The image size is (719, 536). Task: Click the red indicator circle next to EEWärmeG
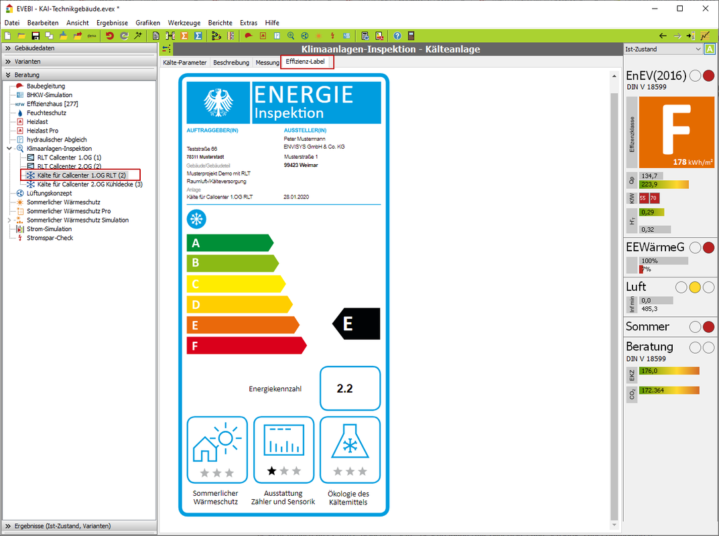coord(708,248)
